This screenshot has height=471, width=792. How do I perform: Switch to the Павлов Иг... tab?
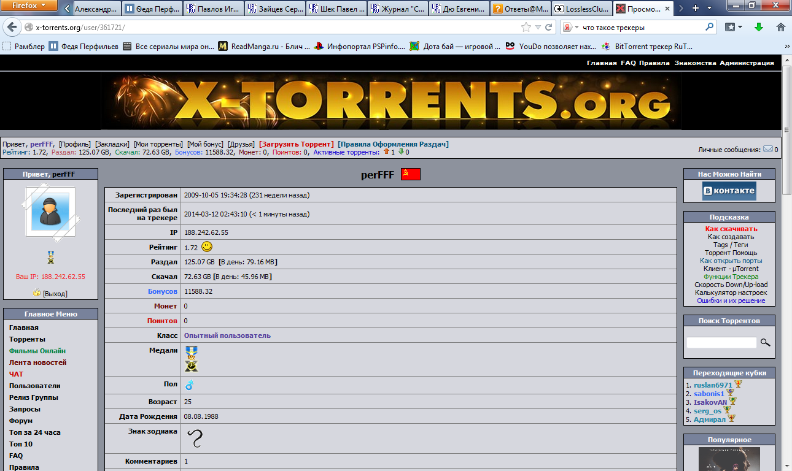pyautogui.click(x=213, y=9)
